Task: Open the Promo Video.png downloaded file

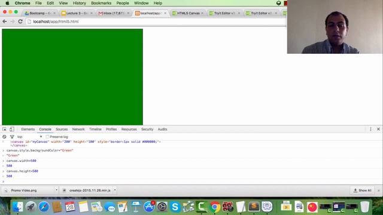Action: 24,191
